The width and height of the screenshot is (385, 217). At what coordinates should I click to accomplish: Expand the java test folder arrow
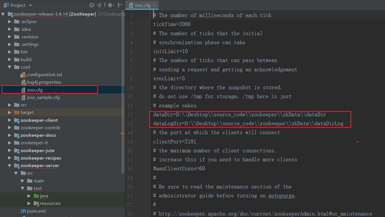pos(29,196)
